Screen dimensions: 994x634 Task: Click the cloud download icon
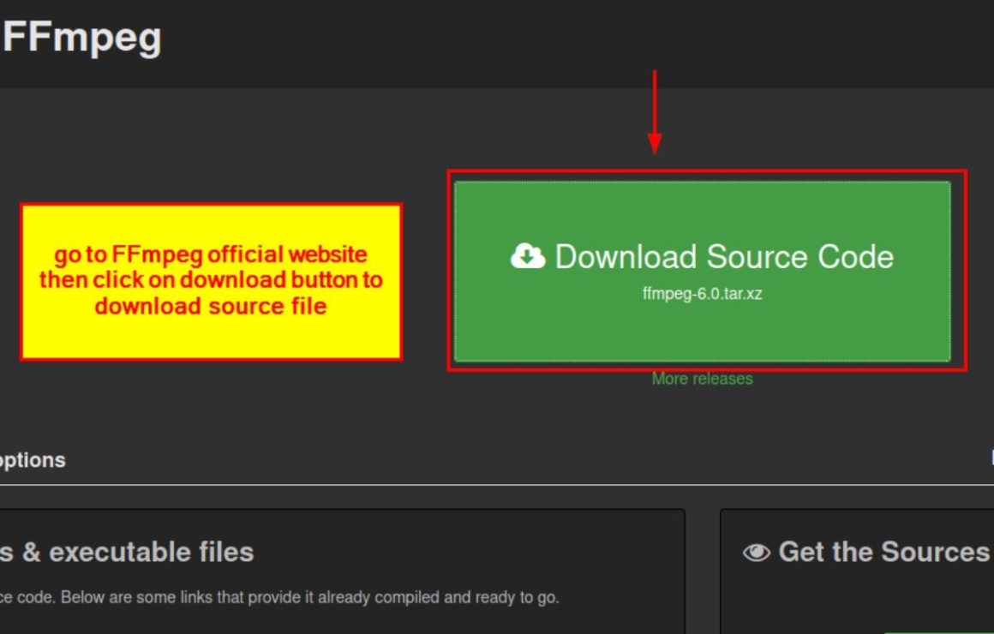(528, 256)
